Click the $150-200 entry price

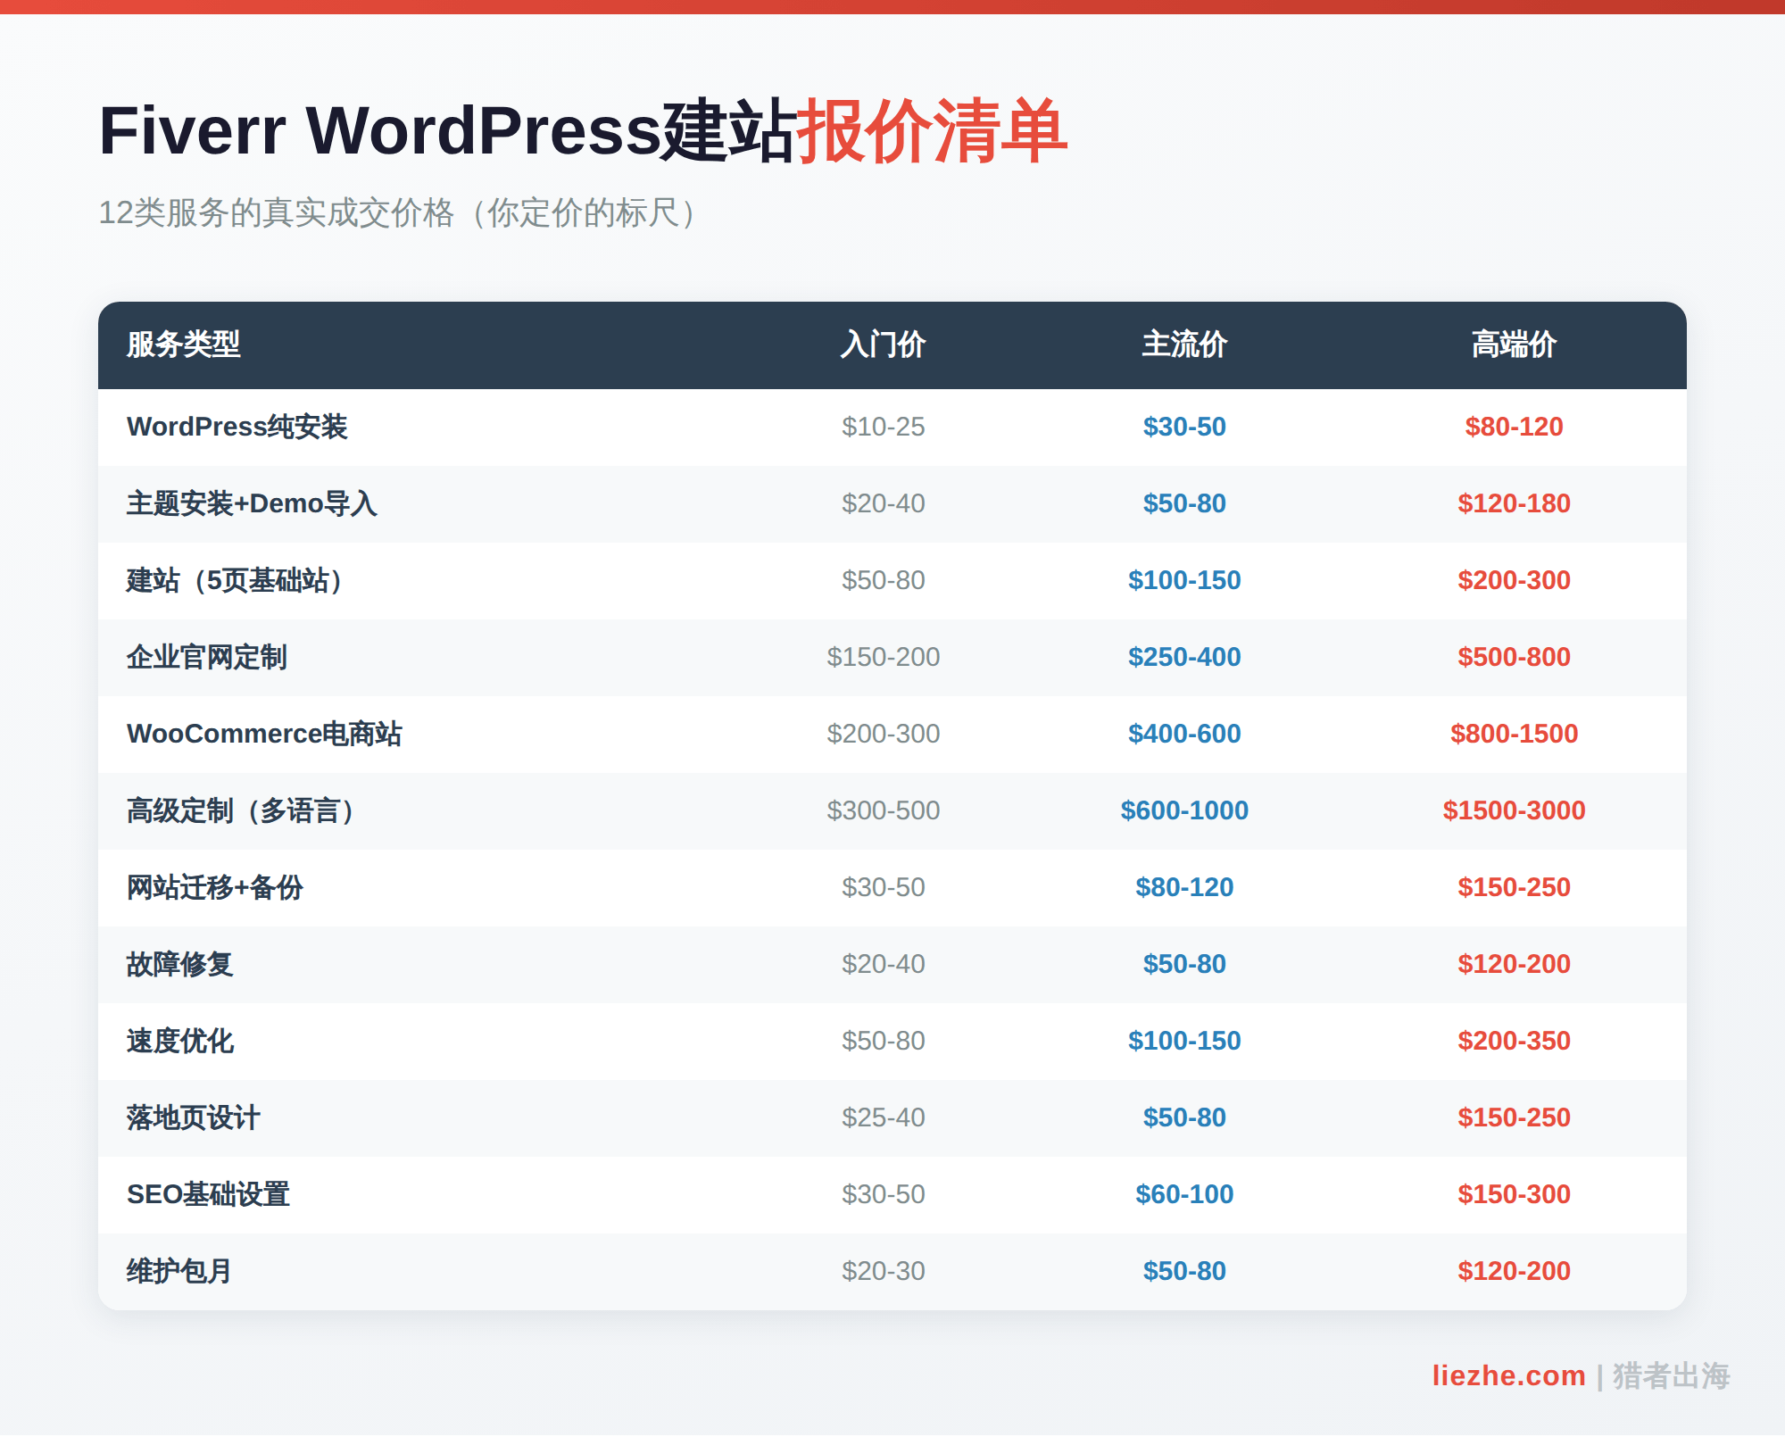point(883,657)
